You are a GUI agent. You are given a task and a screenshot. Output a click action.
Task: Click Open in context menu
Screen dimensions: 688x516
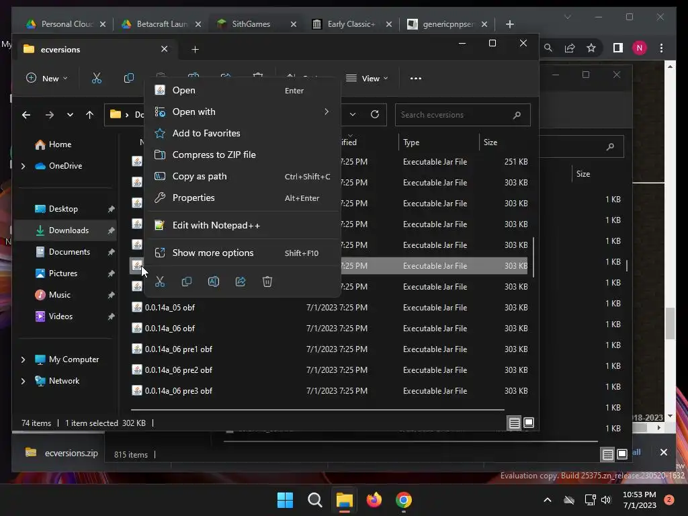[x=243, y=91]
